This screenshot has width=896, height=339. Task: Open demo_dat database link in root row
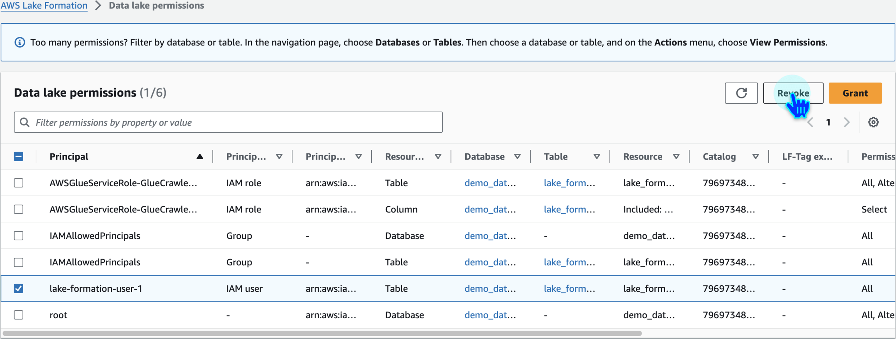click(490, 315)
